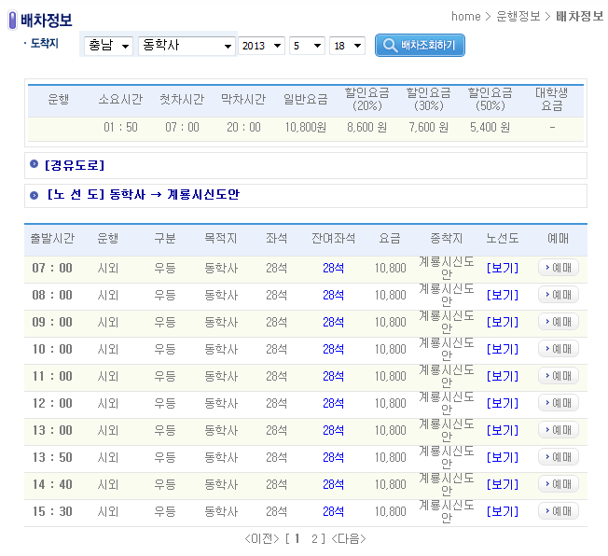Click the bullet icon beside [노 선 도]

35,195
